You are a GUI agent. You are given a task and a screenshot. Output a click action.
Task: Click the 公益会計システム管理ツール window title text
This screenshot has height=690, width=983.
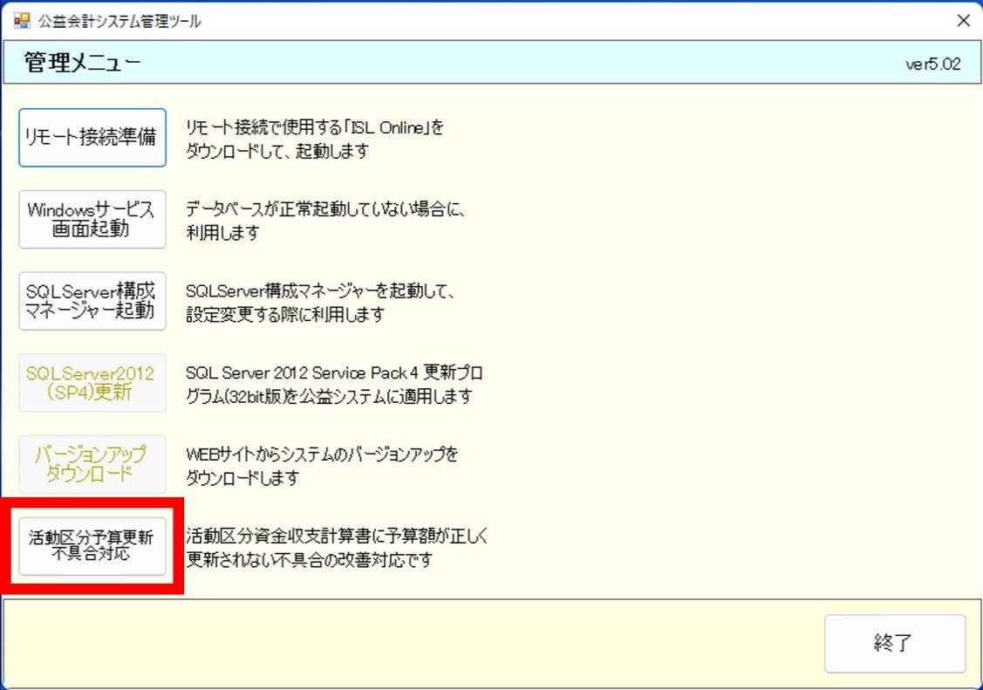(119, 21)
